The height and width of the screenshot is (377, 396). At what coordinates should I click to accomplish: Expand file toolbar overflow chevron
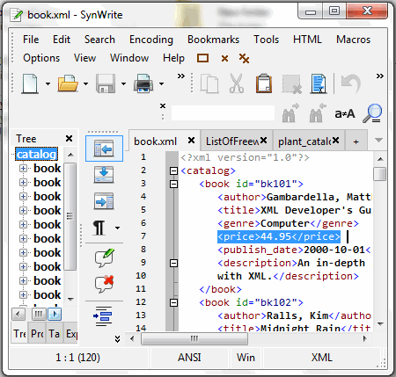(181, 76)
